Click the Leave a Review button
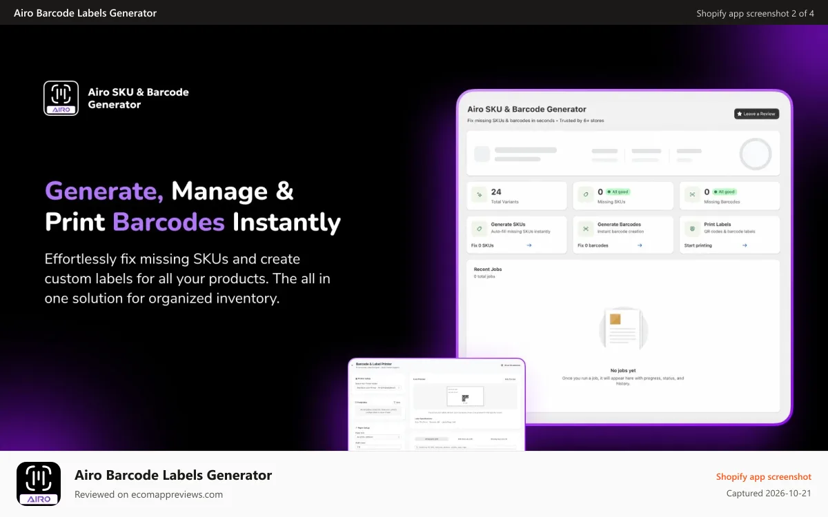 (x=756, y=114)
